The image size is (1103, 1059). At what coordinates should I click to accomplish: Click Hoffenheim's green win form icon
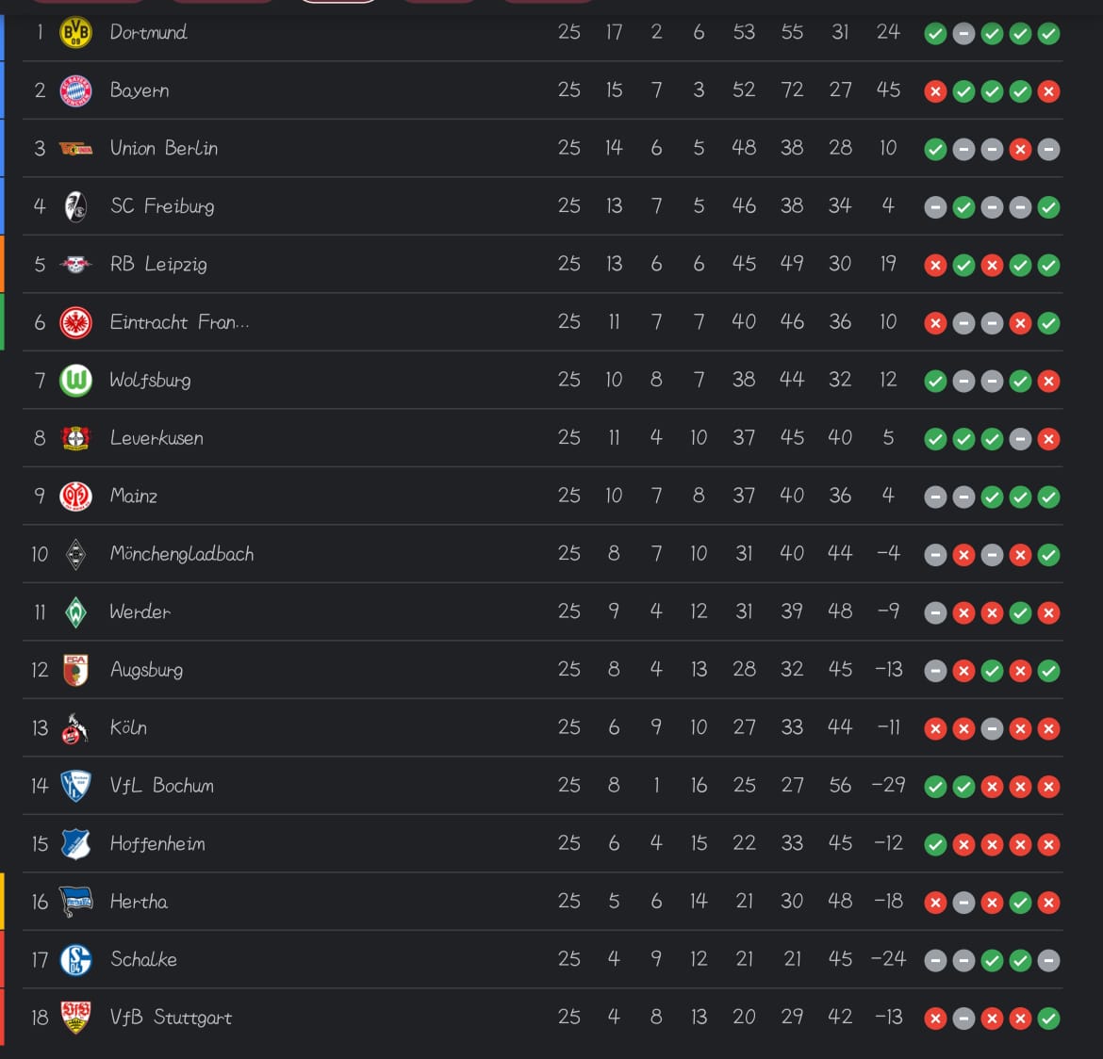coord(935,845)
